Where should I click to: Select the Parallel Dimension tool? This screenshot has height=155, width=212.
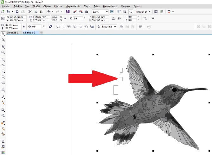coord(3,97)
